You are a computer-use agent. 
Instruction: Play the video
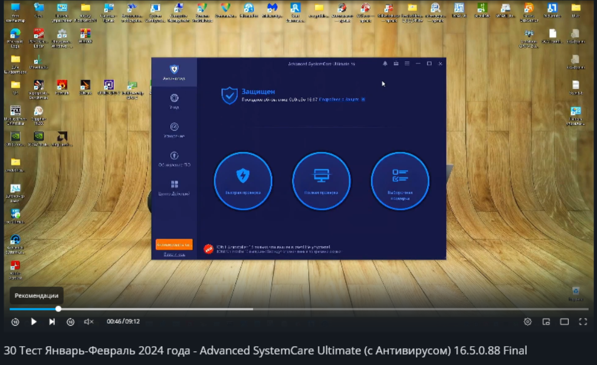[34, 321]
